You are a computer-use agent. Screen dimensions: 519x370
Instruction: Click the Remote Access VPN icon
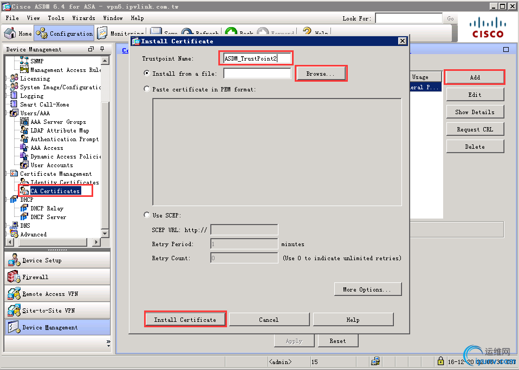[x=14, y=294]
